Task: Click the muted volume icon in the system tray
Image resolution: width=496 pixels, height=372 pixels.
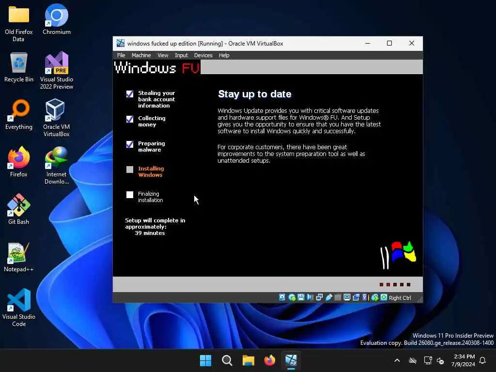Action: pyautogui.click(x=440, y=360)
